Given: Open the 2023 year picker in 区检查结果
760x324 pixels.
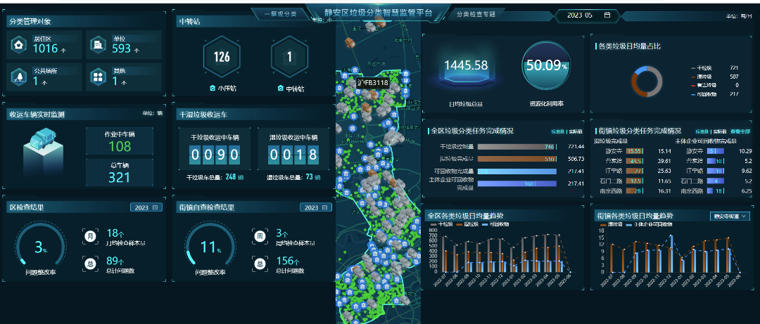Looking at the screenshot, I should click(146, 208).
